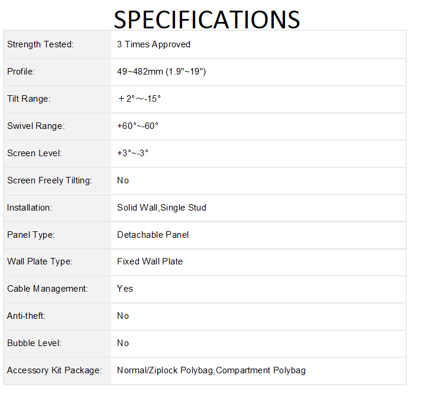
Task: Click the Cable Management label
Action: point(47,289)
